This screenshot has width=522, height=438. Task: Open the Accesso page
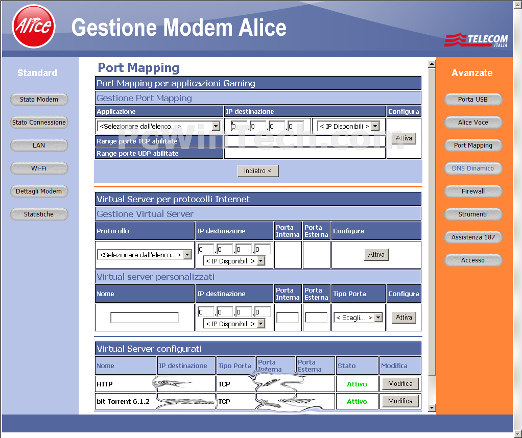pos(473,260)
